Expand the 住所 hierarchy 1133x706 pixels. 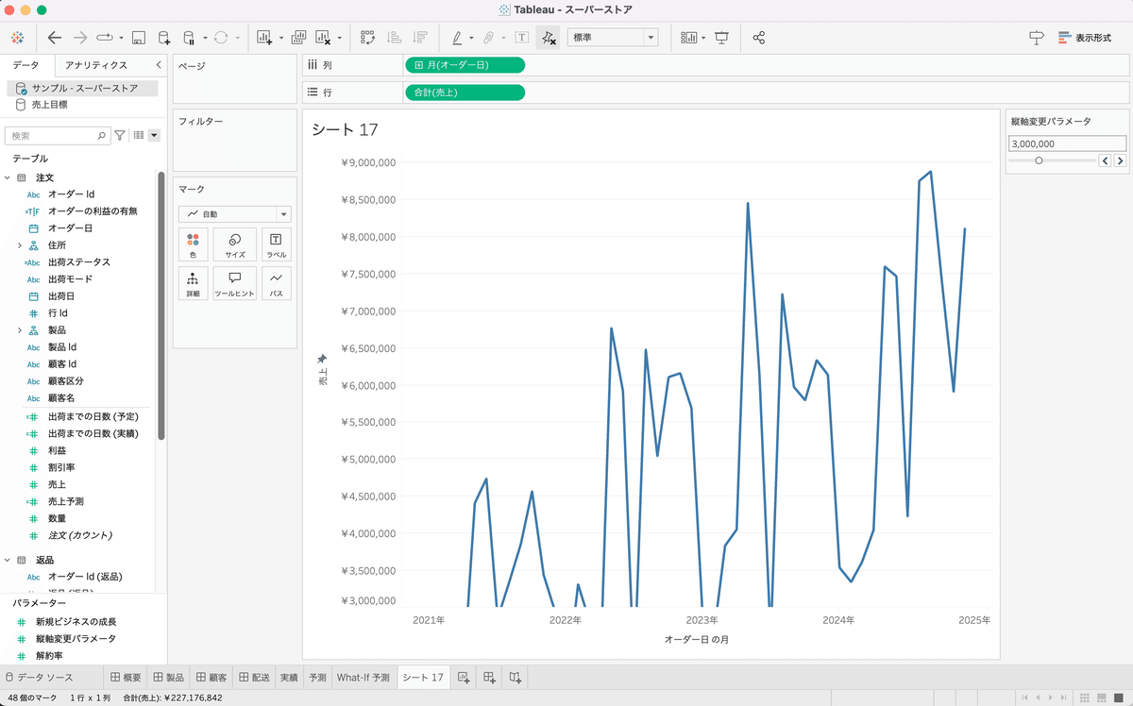point(20,245)
